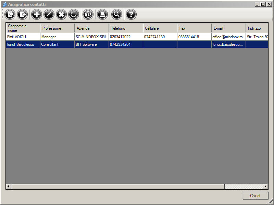Click the import contacts arrow-in icon
The width and height of the screenshot is (274, 205).
10,14
